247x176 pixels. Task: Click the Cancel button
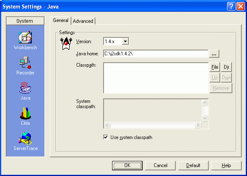pyautogui.click(x=160, y=165)
